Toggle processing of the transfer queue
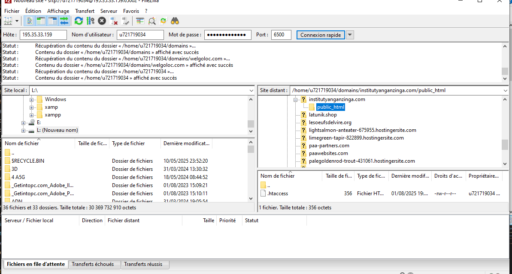The width and height of the screenshot is (512, 274). pyautogui.click(x=90, y=21)
